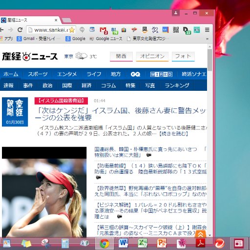Click the pink flower app in the taskbar

[x=181, y=244]
